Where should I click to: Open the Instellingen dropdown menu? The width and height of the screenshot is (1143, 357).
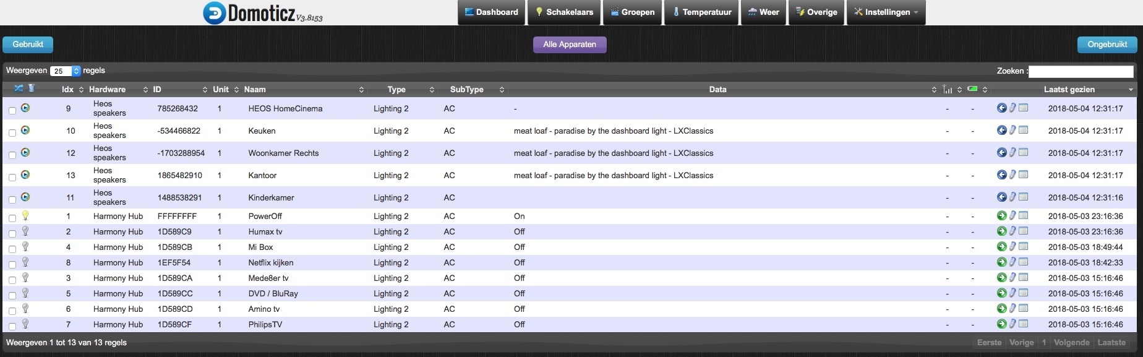pos(886,12)
